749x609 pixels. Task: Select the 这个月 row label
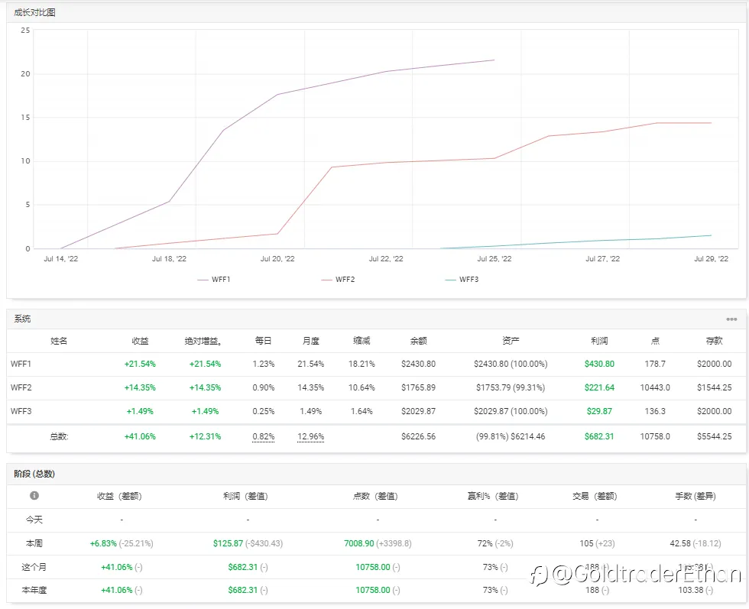(34, 567)
